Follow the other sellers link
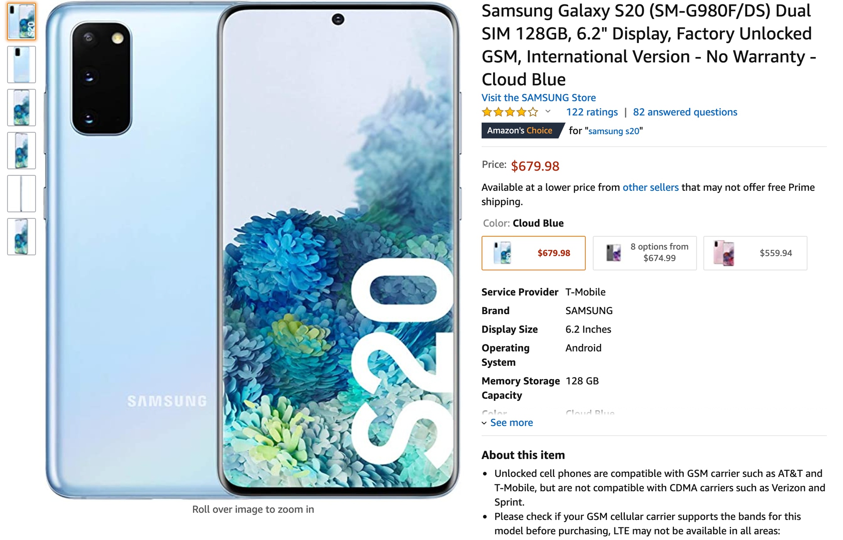Screen dimensions: 843x540 click(x=650, y=187)
